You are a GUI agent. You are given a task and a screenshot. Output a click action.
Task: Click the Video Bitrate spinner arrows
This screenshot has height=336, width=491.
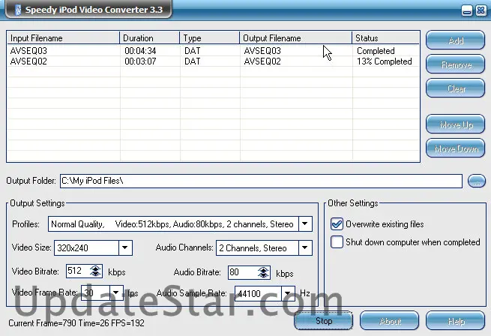(95, 271)
